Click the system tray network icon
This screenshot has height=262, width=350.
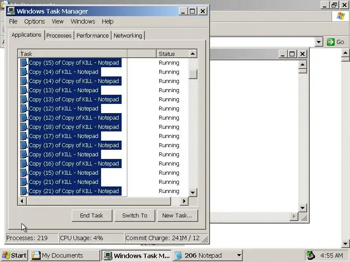click(x=311, y=255)
